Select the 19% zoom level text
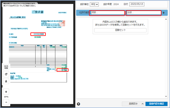Image resolution: width=170 pixels, height=108 pixels. (6, 97)
